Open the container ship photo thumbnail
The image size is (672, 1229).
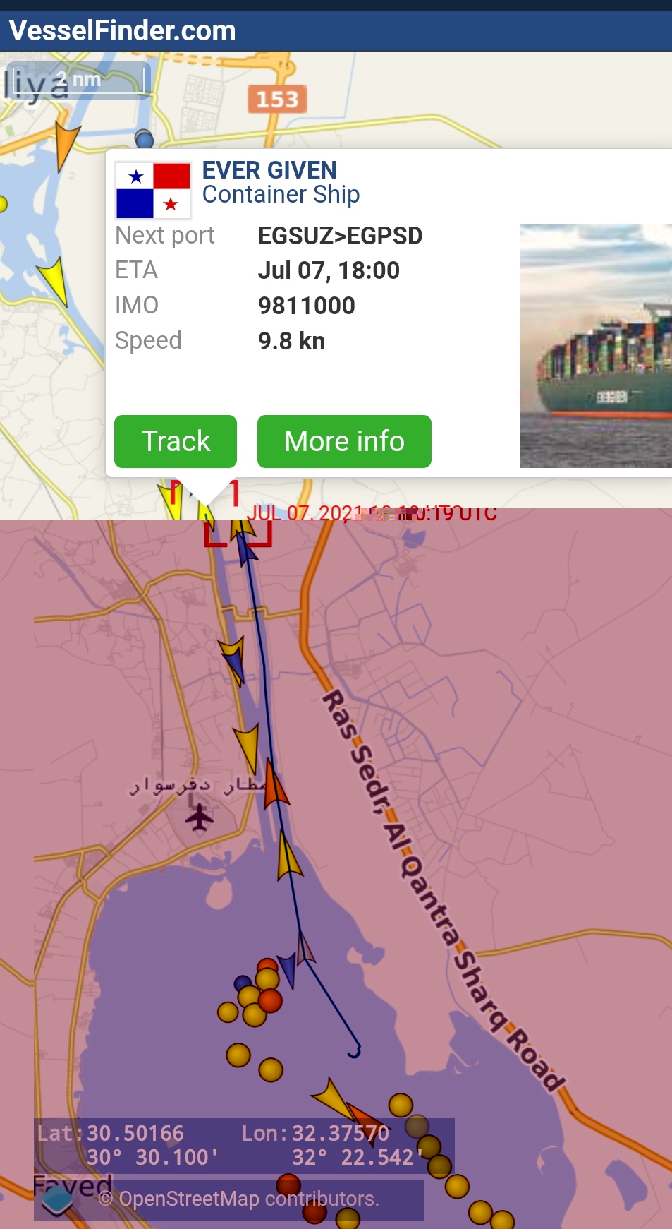coord(595,345)
